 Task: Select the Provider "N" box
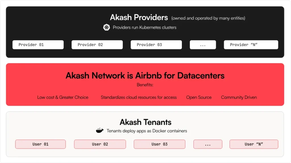[x=251, y=45]
